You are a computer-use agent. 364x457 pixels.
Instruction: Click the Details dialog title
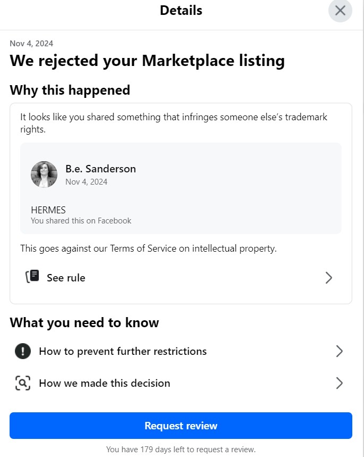tap(181, 11)
